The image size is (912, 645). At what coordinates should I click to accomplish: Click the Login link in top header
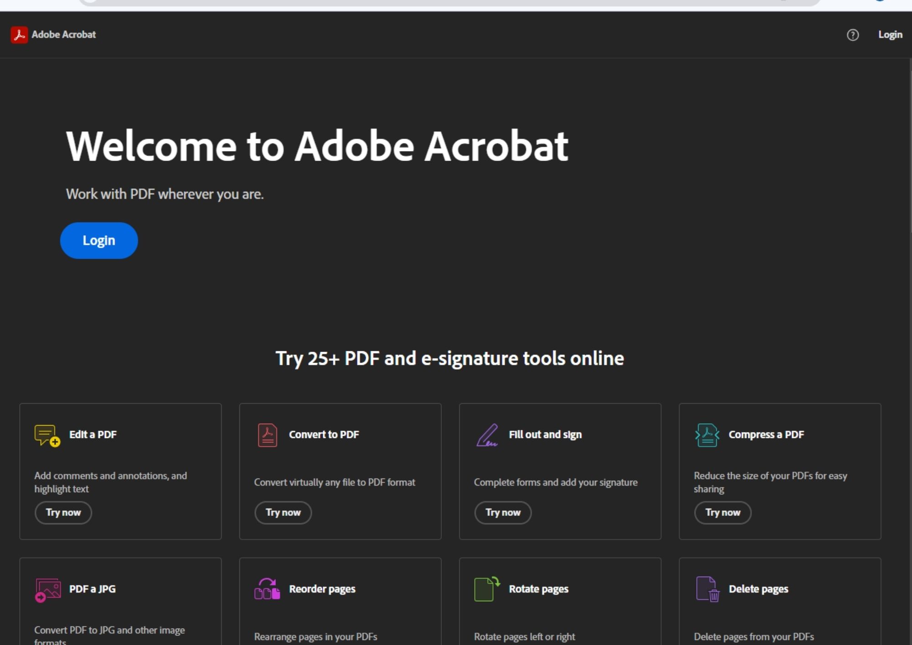[x=890, y=35]
